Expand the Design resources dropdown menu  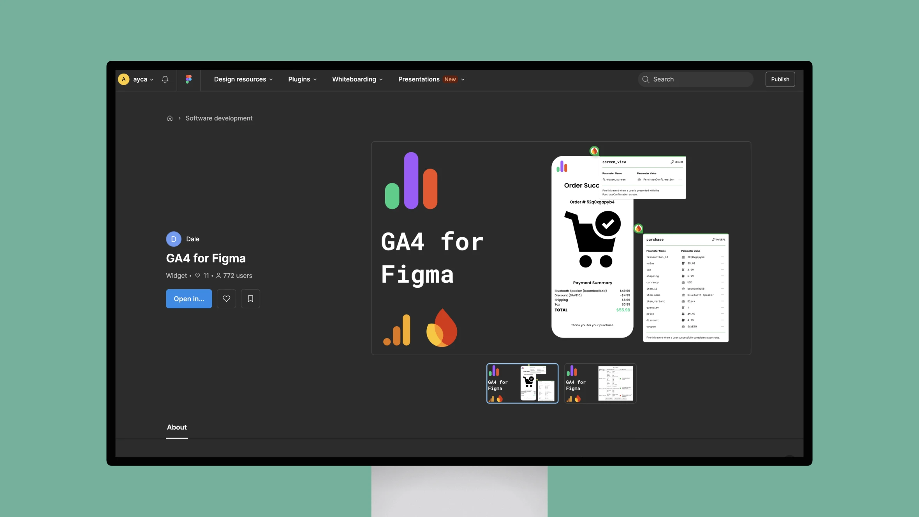244,79
